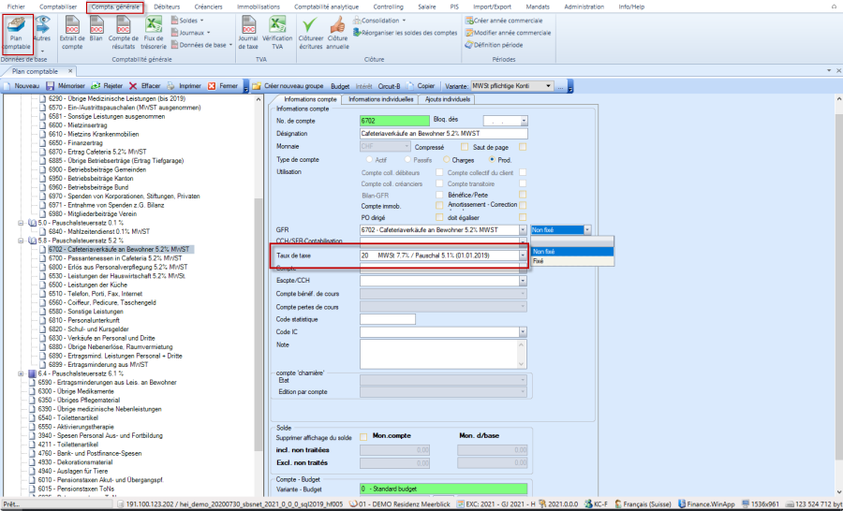Click the Fermer toolbar button
This screenshot has width=843, height=511.
pos(223,86)
